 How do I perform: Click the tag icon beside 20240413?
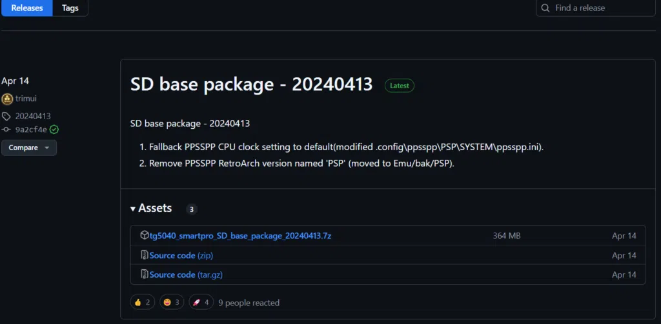(x=6, y=117)
